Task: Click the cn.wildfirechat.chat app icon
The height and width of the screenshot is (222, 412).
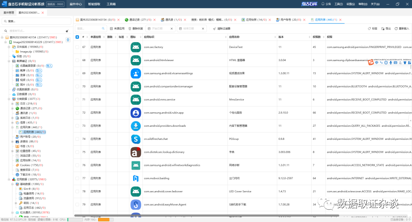Action: click(136, 139)
